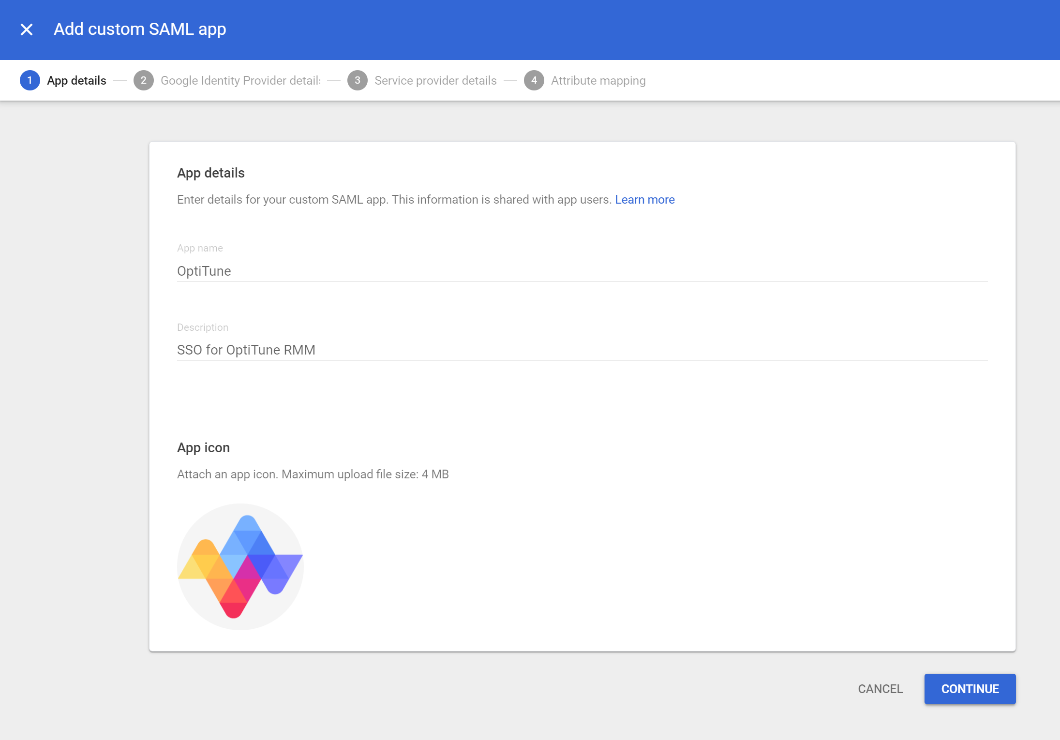Select step 2 circle icon
Viewport: 1060px width, 740px height.
143,80
